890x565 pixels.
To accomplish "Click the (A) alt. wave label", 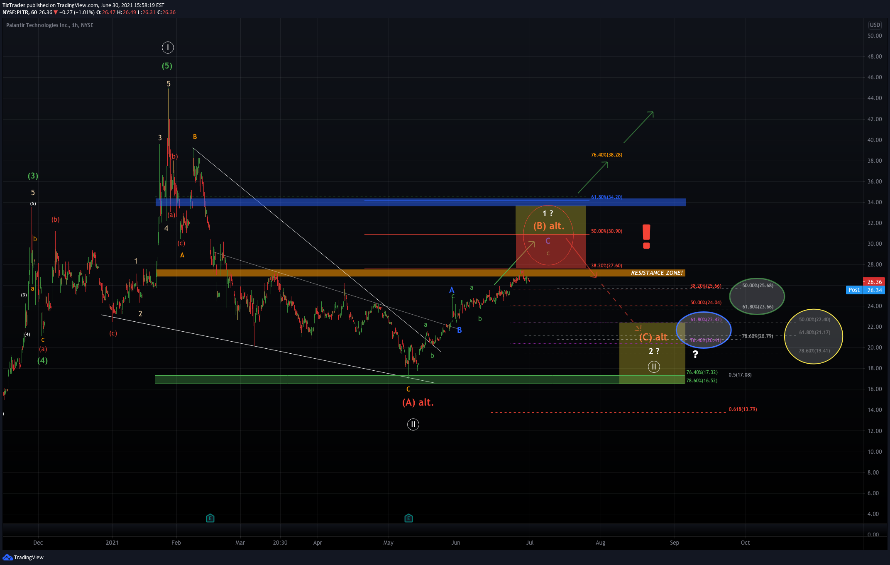I will click(x=418, y=402).
